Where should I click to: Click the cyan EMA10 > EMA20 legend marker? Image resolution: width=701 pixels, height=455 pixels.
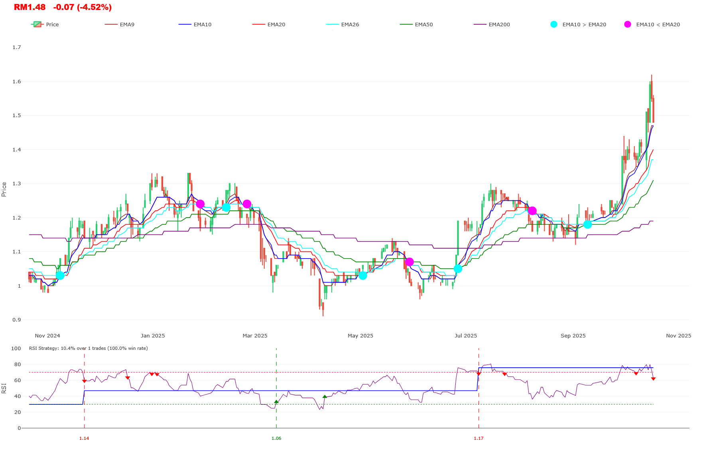tap(554, 24)
